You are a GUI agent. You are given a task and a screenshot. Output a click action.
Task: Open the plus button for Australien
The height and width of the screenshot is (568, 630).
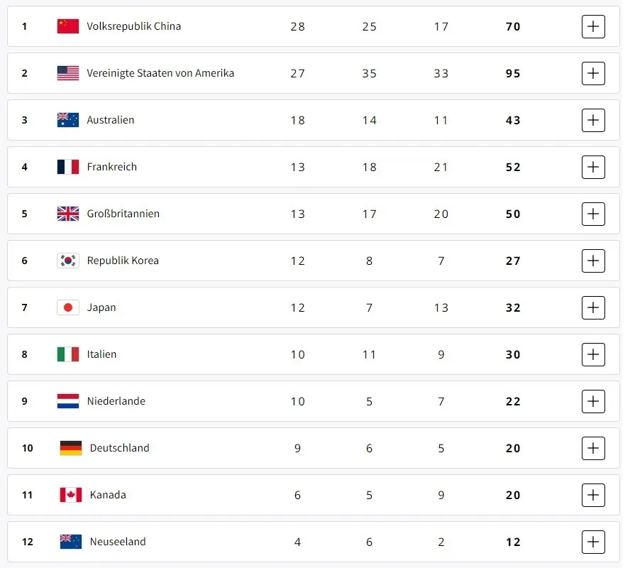click(593, 120)
